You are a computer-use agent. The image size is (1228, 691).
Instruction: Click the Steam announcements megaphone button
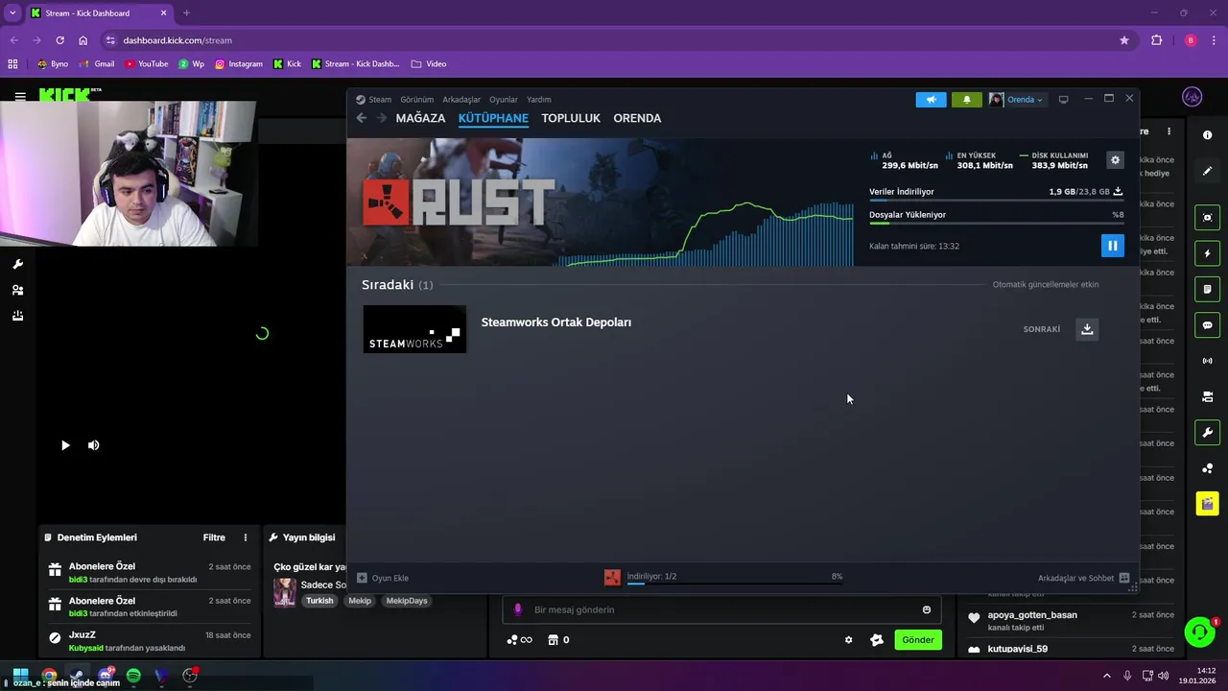(x=931, y=100)
